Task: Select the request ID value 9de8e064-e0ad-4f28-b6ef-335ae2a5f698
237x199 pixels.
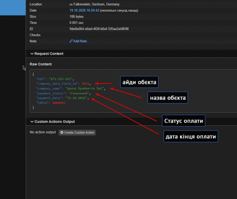Action: 99,29
